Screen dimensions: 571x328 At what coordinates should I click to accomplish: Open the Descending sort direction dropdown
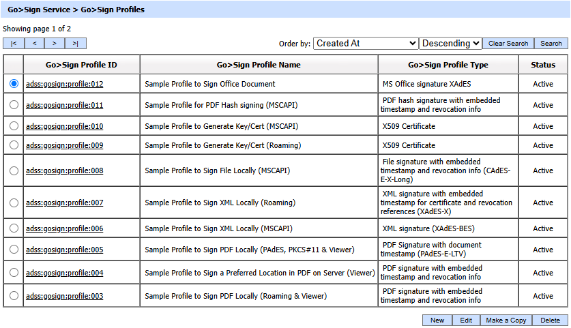tap(450, 43)
